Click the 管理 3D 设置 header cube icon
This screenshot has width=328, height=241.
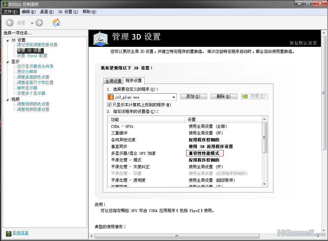(x=100, y=38)
